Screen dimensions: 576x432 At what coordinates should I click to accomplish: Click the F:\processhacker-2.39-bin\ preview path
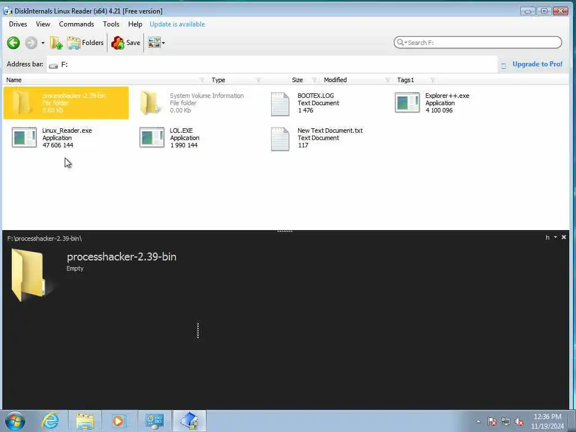(44, 238)
